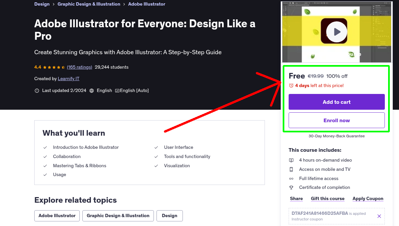Click the course title heading

pos(145,30)
